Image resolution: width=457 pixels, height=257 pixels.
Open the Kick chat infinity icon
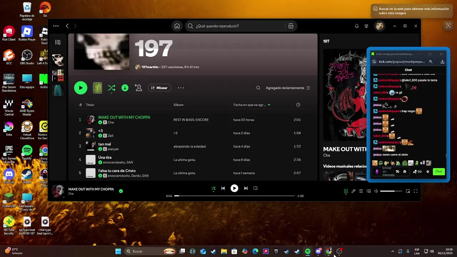[x=420, y=172]
